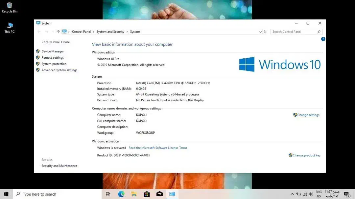Click the Back navigation arrow

tap(38, 31)
